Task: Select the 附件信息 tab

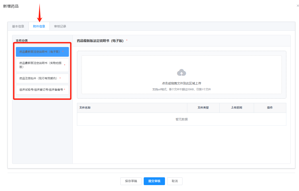Action: pyautogui.click(x=39, y=26)
